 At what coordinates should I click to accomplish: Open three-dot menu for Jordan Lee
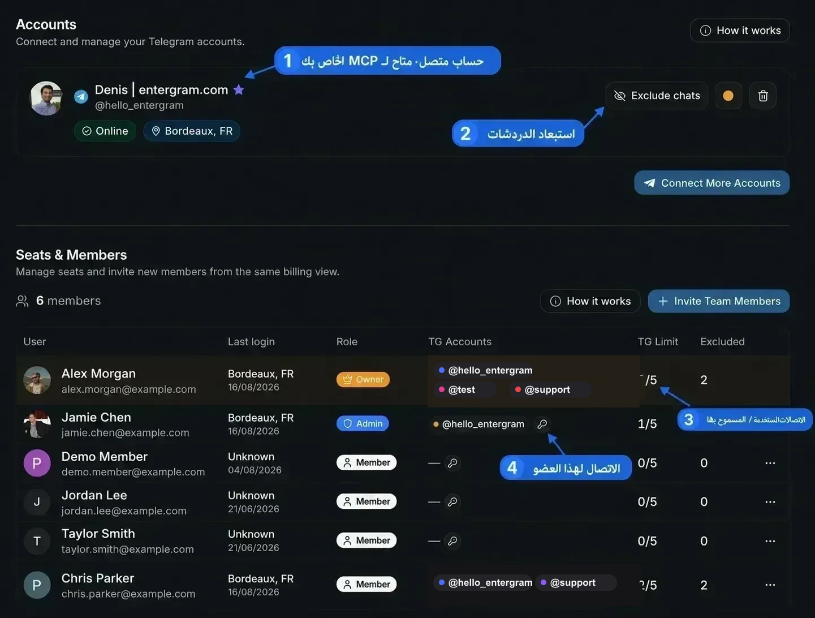[770, 502]
